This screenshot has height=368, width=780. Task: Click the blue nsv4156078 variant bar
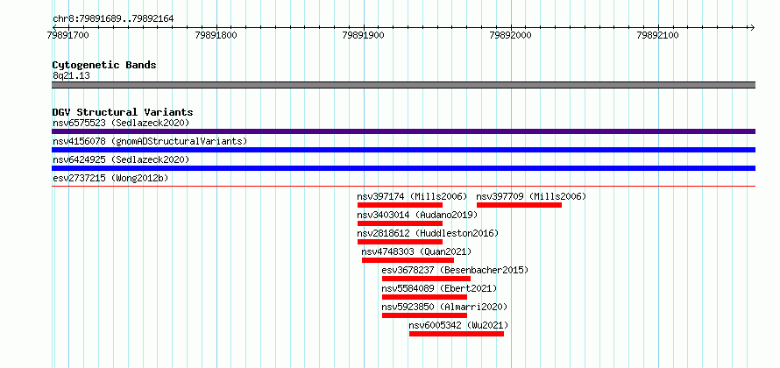403,150
